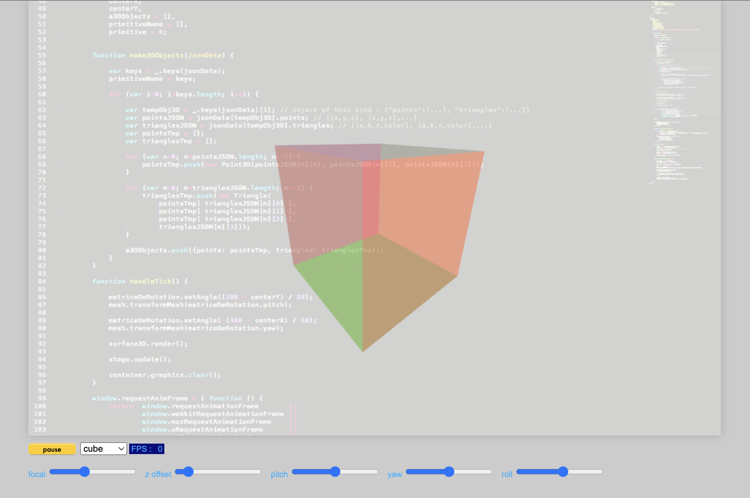Screen dimensions: 750x498
Task: Click the z offset label
Action: point(158,474)
